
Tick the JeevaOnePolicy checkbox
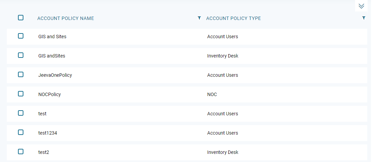tap(21, 74)
